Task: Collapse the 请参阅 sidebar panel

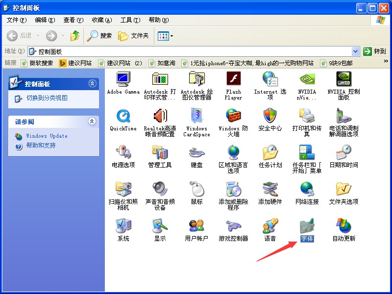Action: pyautogui.click(x=92, y=121)
